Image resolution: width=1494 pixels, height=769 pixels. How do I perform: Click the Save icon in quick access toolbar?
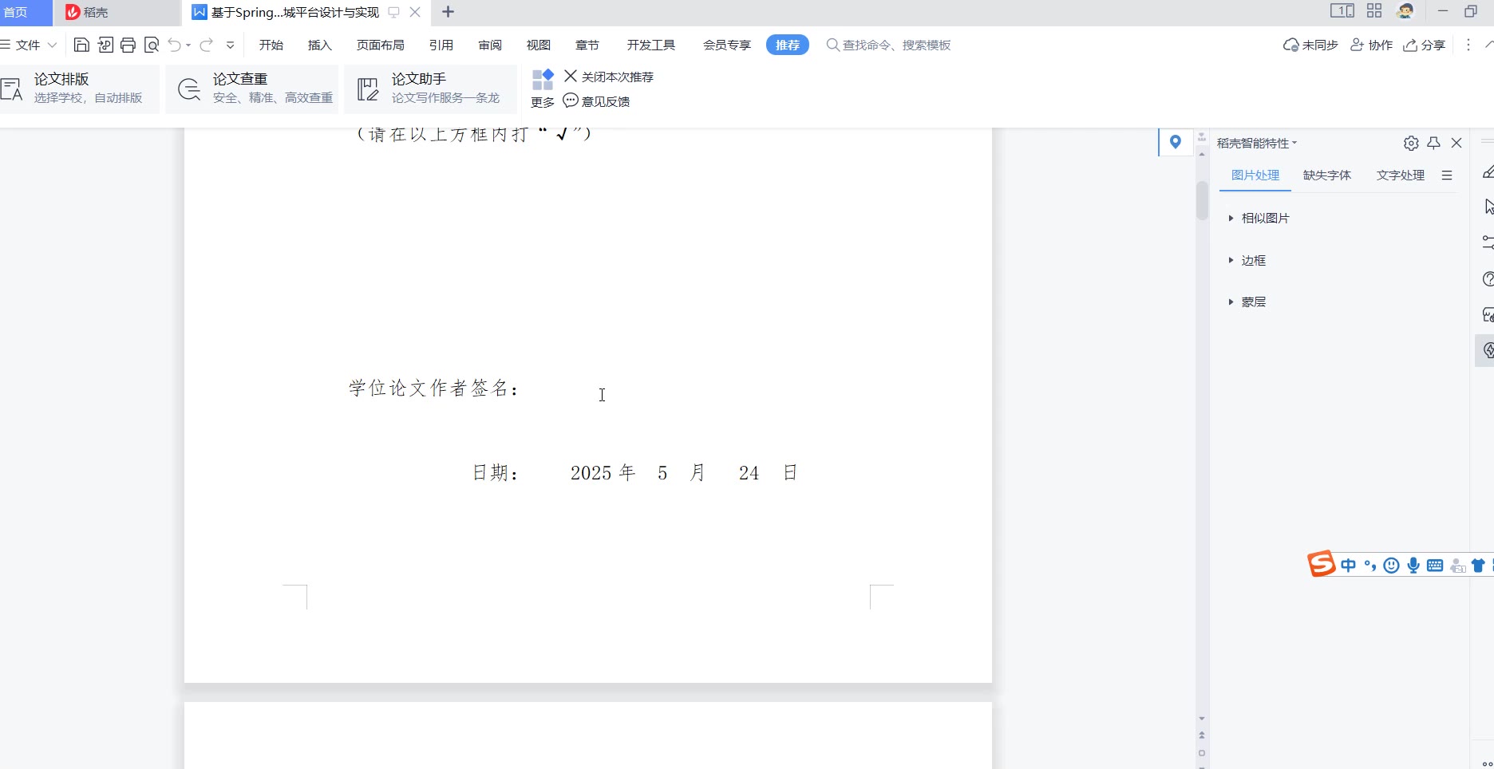tap(81, 45)
